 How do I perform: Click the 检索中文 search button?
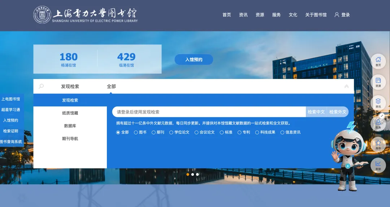coord(316,112)
